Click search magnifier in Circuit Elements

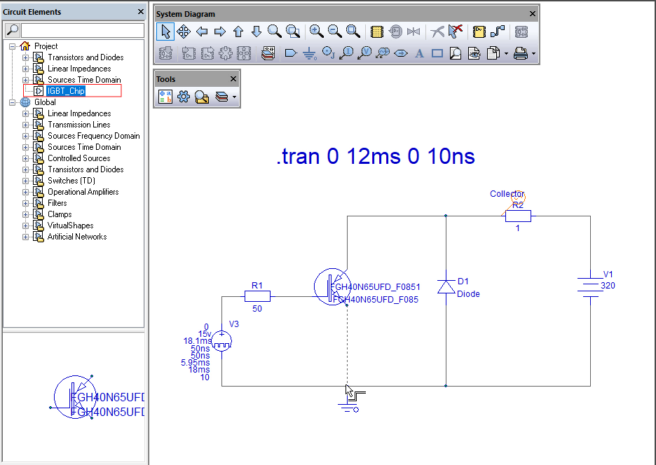pyautogui.click(x=12, y=30)
